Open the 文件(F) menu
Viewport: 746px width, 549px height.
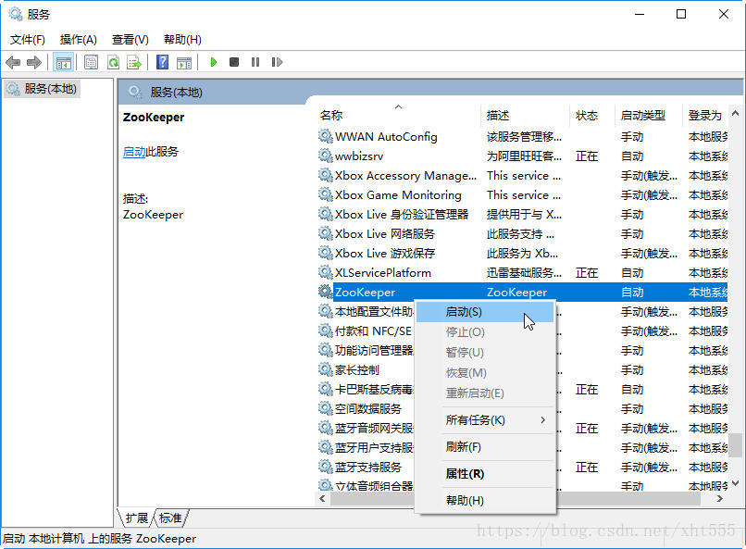(x=28, y=40)
